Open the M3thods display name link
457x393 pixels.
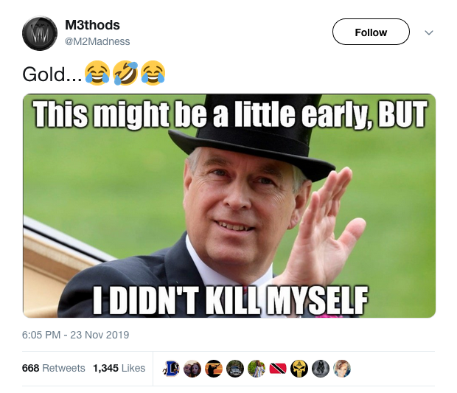[x=92, y=26]
